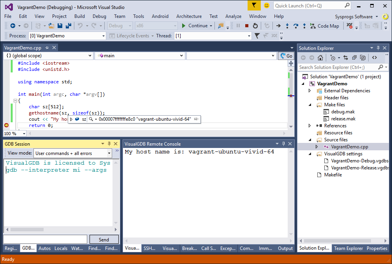Screen dimensions: 392x264
Task: Open File using the folder icon
Action: click(x=51, y=26)
